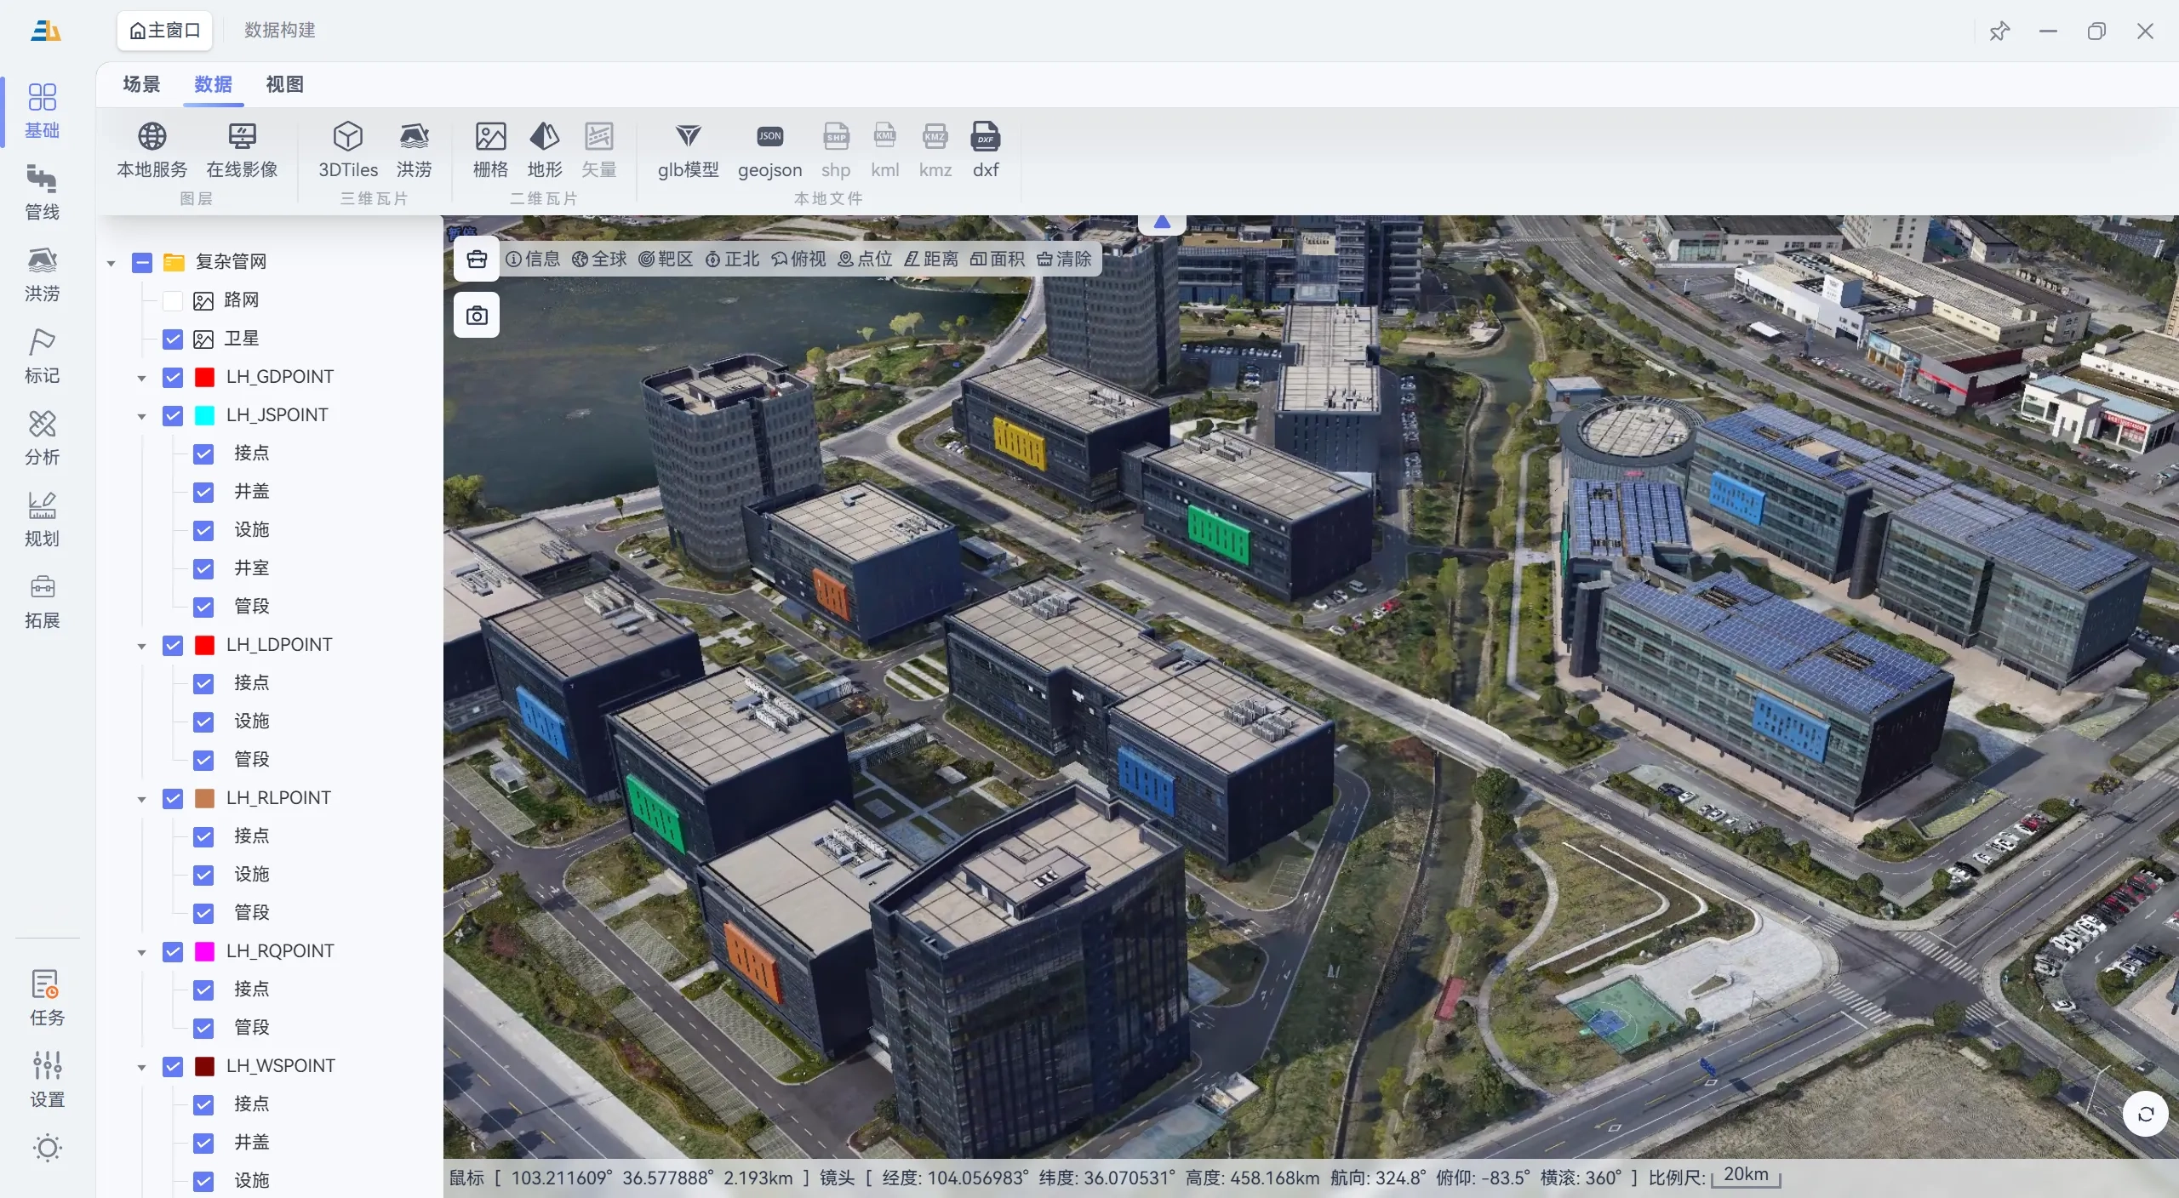2179x1198 pixels.
Task: Uncheck the 卫星 layer checkbox
Action: click(x=173, y=339)
